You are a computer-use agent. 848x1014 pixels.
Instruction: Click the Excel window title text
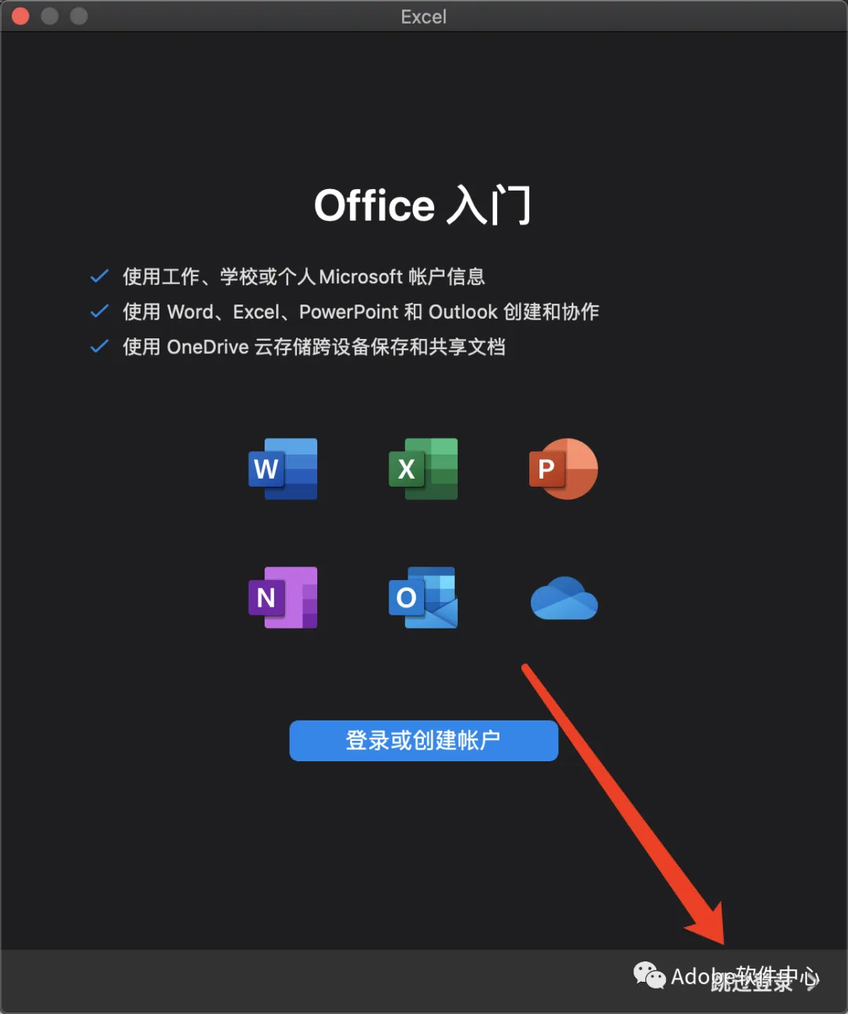click(423, 16)
